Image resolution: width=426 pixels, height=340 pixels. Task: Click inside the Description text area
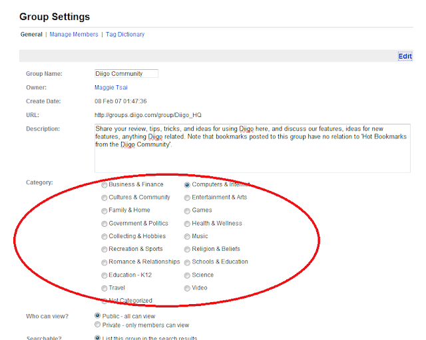[252, 148]
